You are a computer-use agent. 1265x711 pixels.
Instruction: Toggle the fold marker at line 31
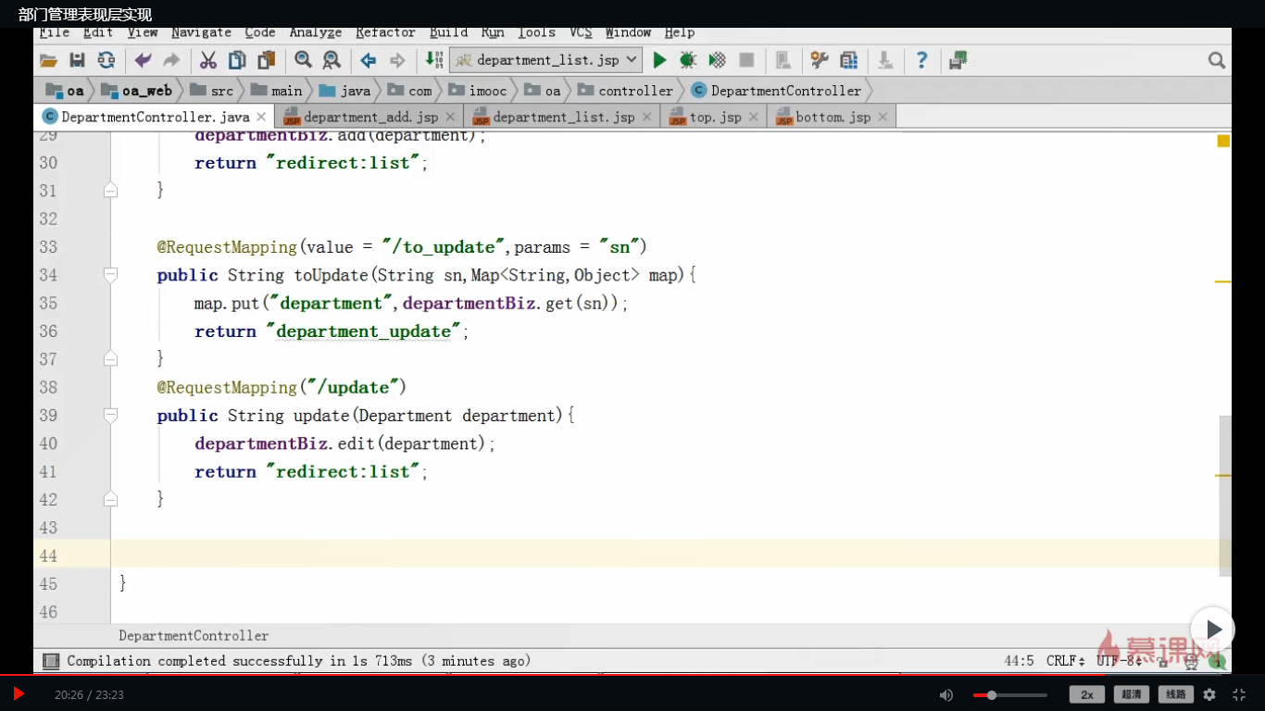[x=110, y=191]
